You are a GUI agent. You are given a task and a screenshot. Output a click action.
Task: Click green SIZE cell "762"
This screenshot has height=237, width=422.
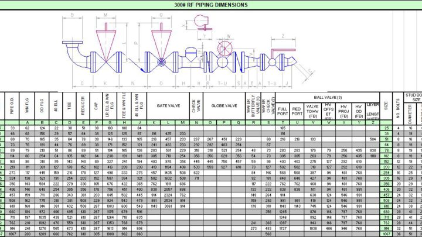[x=386, y=223]
